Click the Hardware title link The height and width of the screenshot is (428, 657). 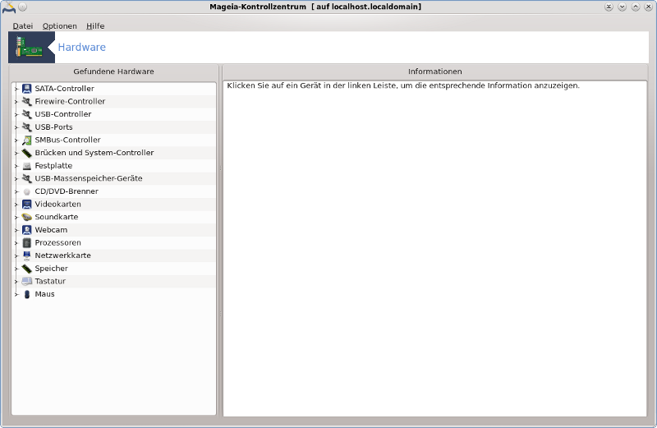pos(81,47)
